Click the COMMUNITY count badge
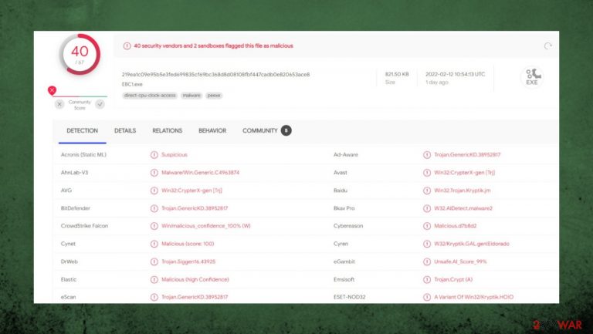Viewport: 593px width, 334px height. tap(286, 130)
